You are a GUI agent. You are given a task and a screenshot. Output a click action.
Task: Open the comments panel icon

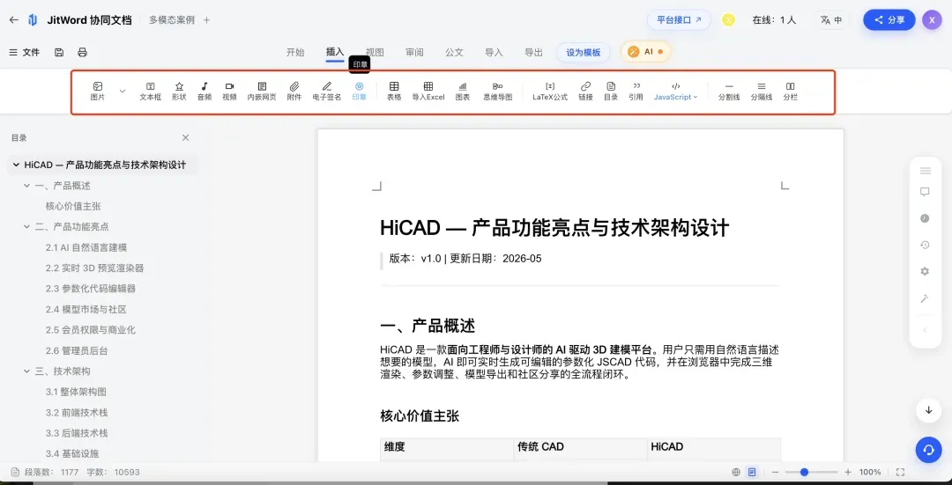tap(925, 192)
